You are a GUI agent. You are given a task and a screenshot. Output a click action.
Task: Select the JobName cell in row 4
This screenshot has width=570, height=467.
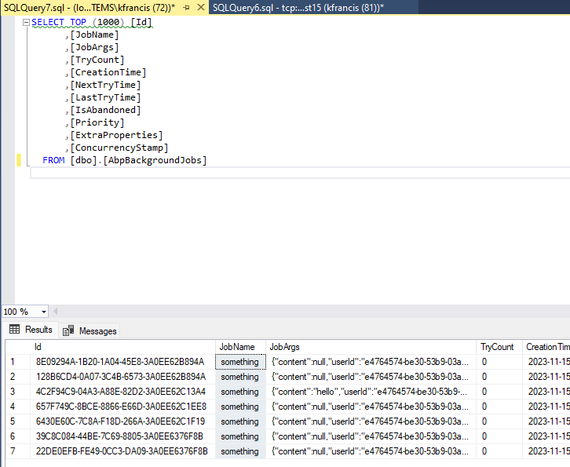click(x=239, y=407)
